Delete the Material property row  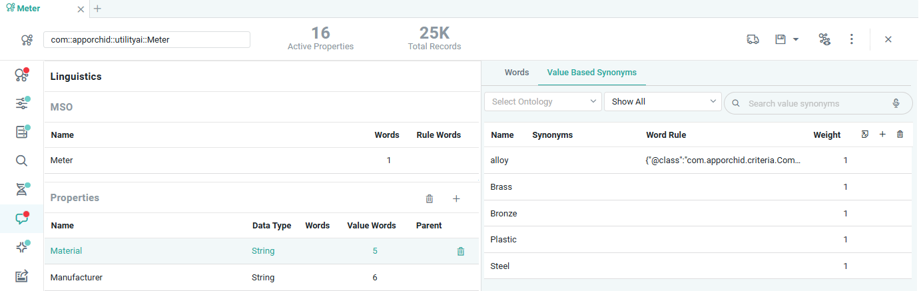coord(460,251)
